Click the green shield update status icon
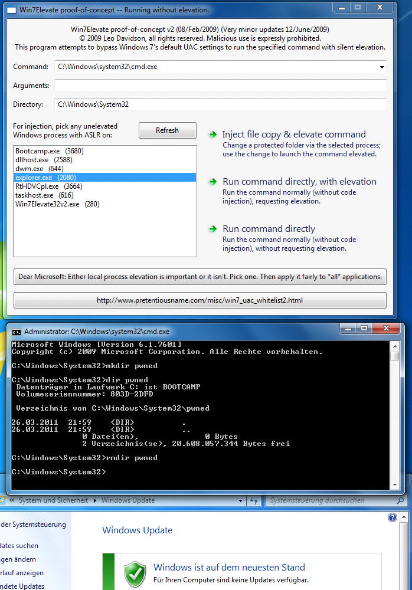412x590 pixels. click(x=135, y=573)
